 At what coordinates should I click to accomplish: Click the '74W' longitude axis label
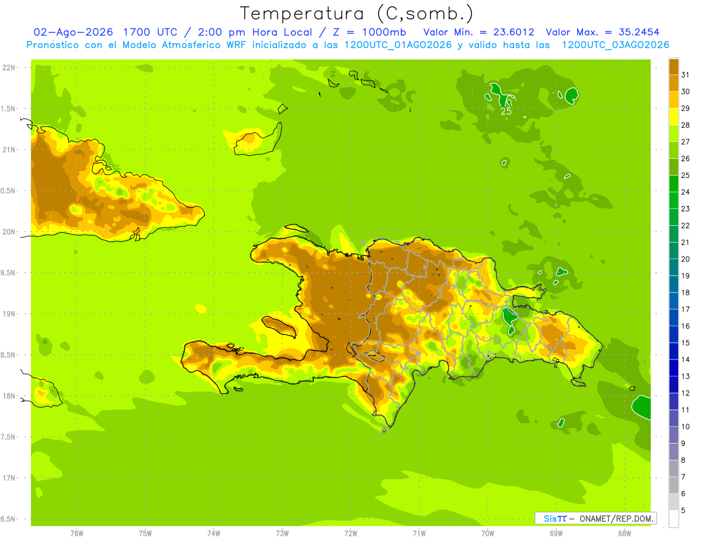point(214,533)
